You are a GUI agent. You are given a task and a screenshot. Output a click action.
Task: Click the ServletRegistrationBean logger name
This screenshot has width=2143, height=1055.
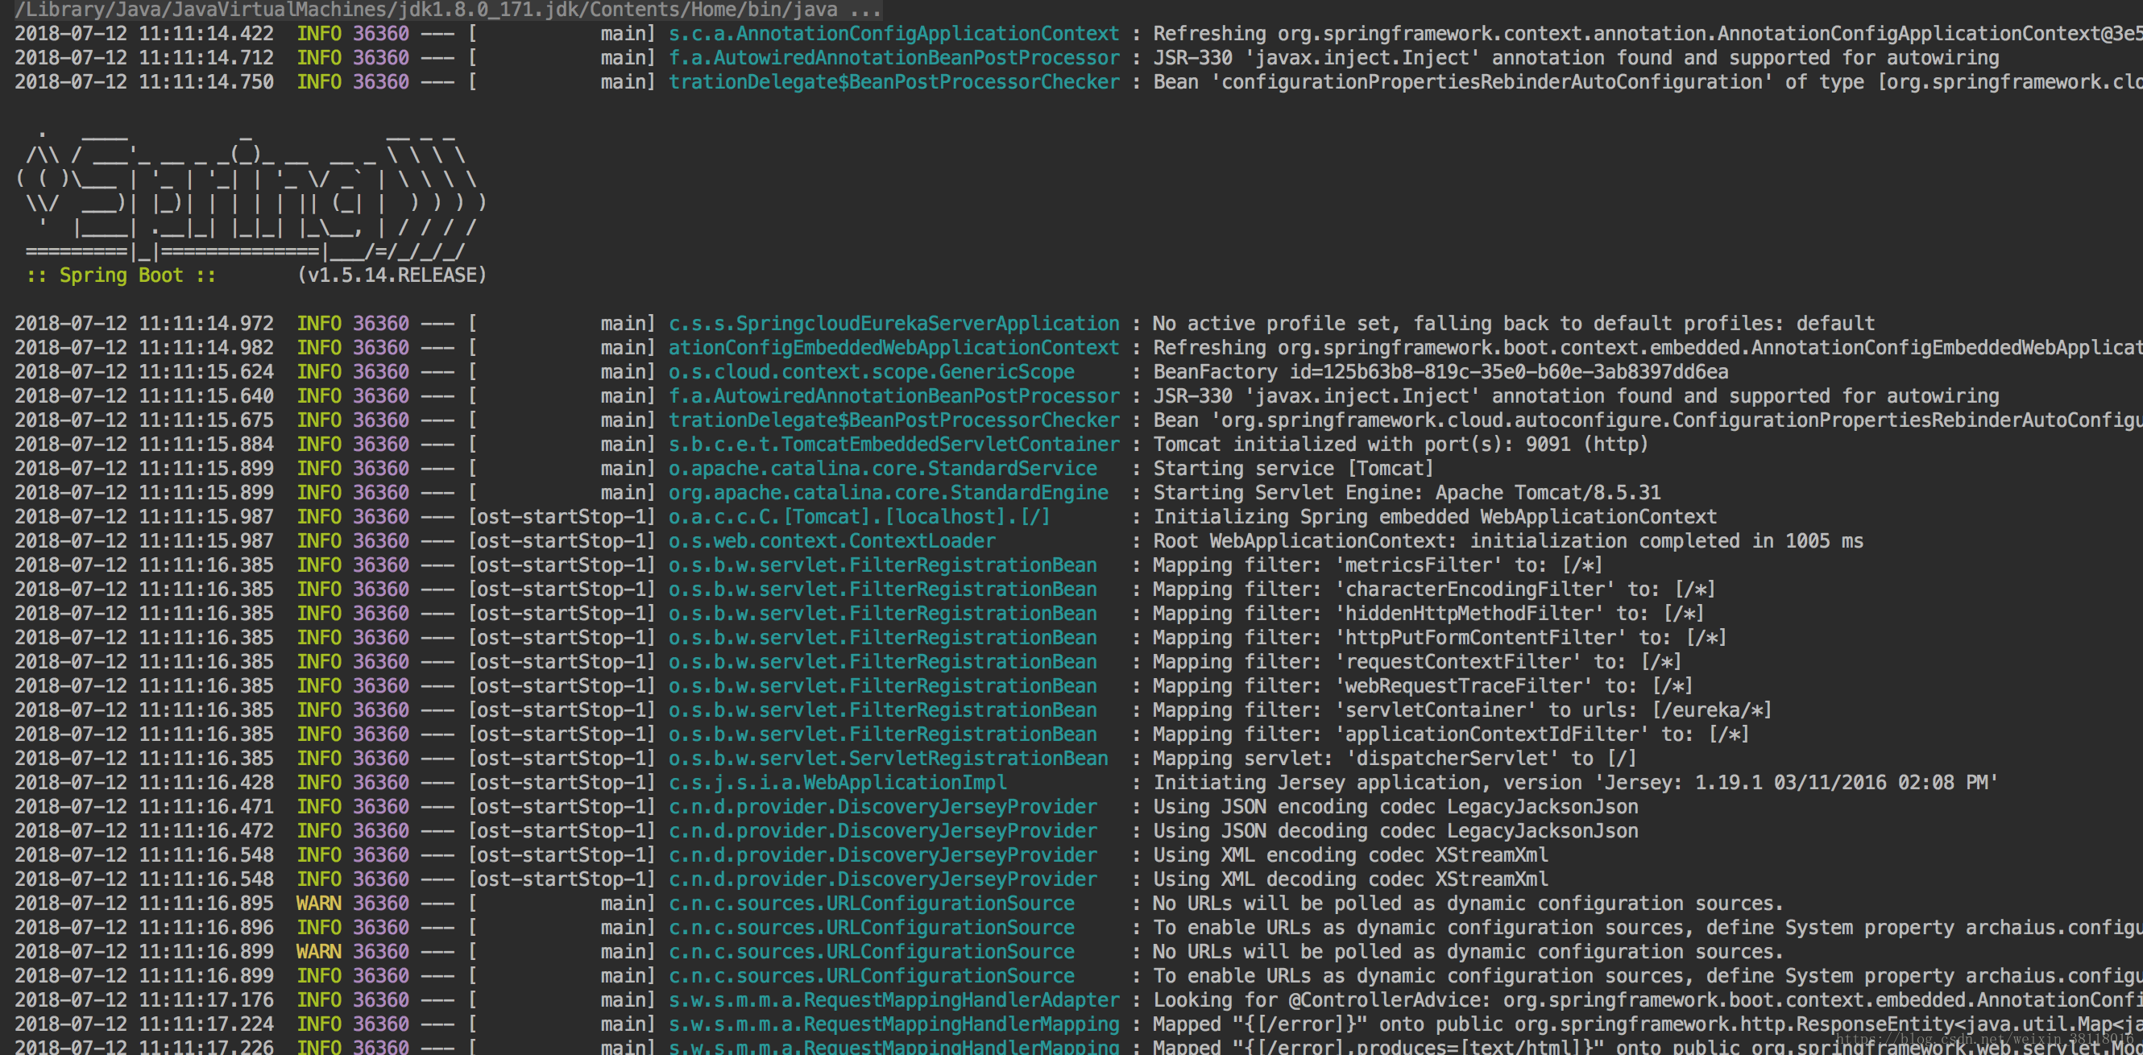coord(889,757)
